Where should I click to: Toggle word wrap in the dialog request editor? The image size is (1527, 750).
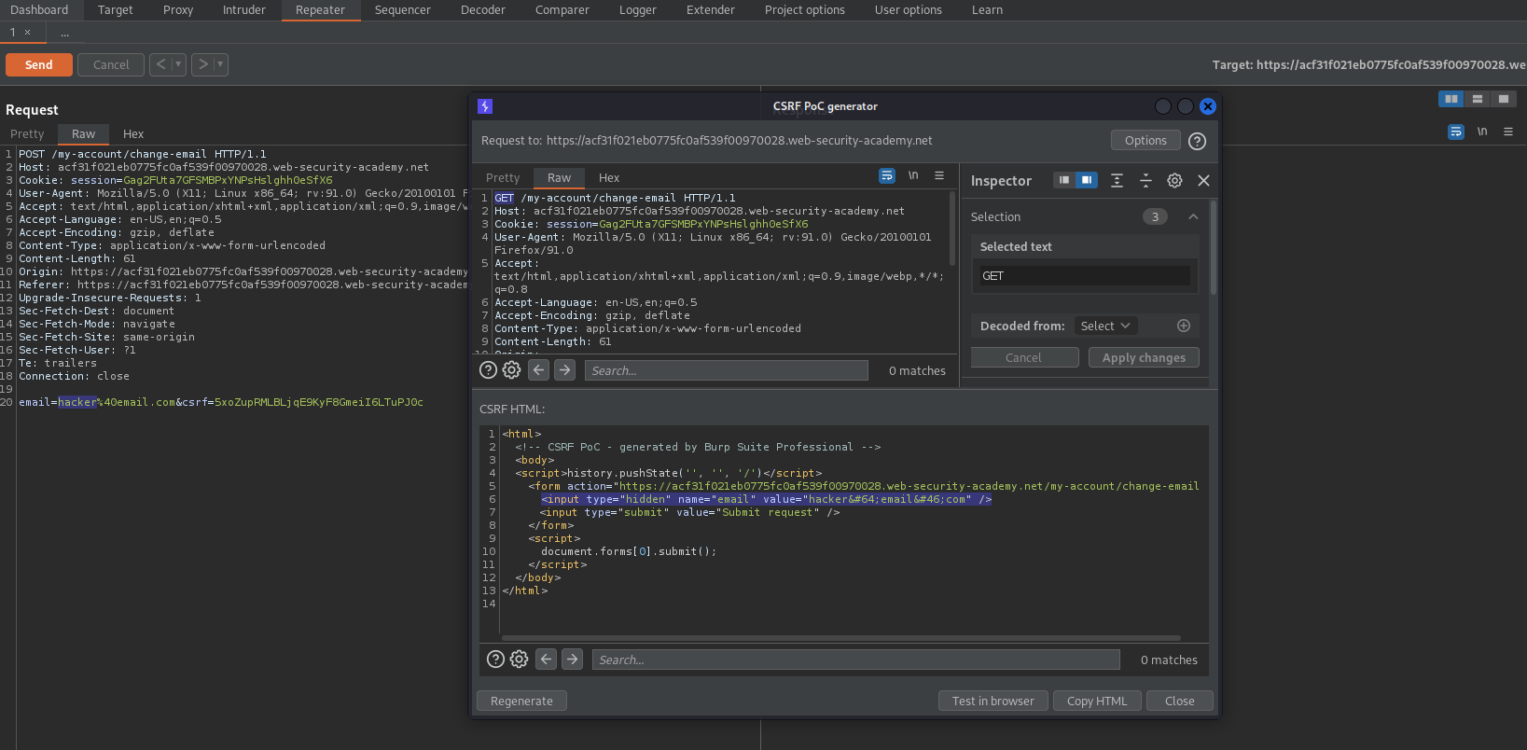pyautogui.click(x=887, y=175)
